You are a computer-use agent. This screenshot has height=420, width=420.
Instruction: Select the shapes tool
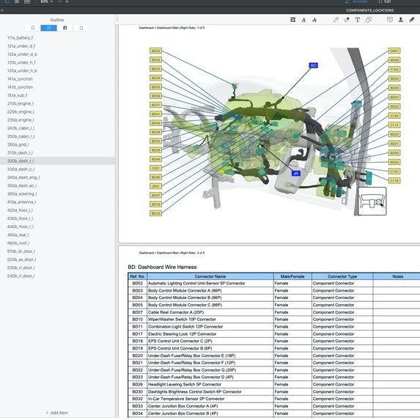pyautogui.click(x=369, y=20)
